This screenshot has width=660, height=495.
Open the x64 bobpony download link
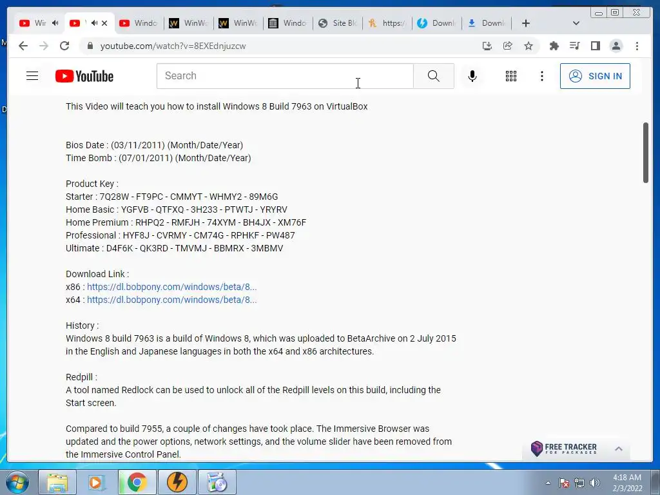[171, 300]
